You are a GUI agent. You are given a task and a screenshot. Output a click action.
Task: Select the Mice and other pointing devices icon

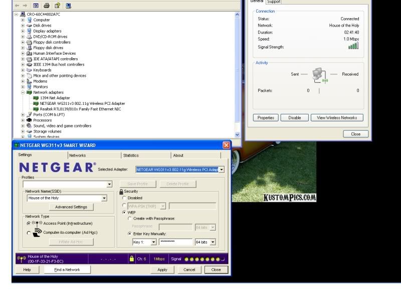point(30,76)
